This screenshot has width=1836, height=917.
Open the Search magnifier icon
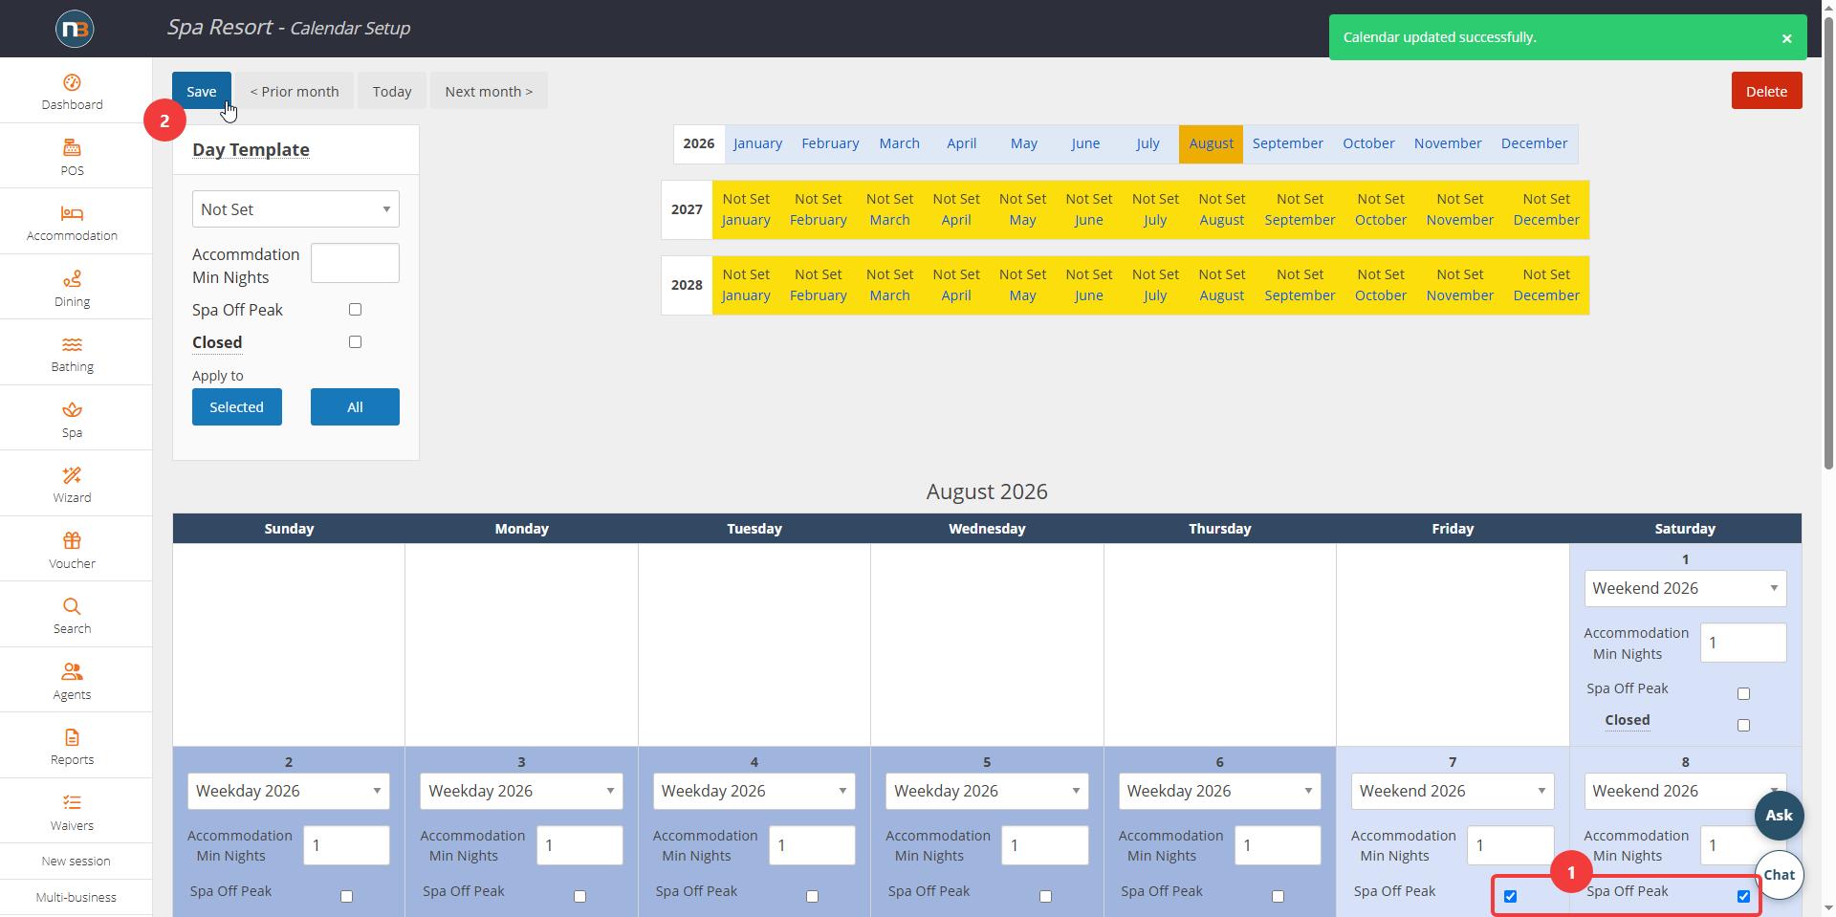(72, 606)
